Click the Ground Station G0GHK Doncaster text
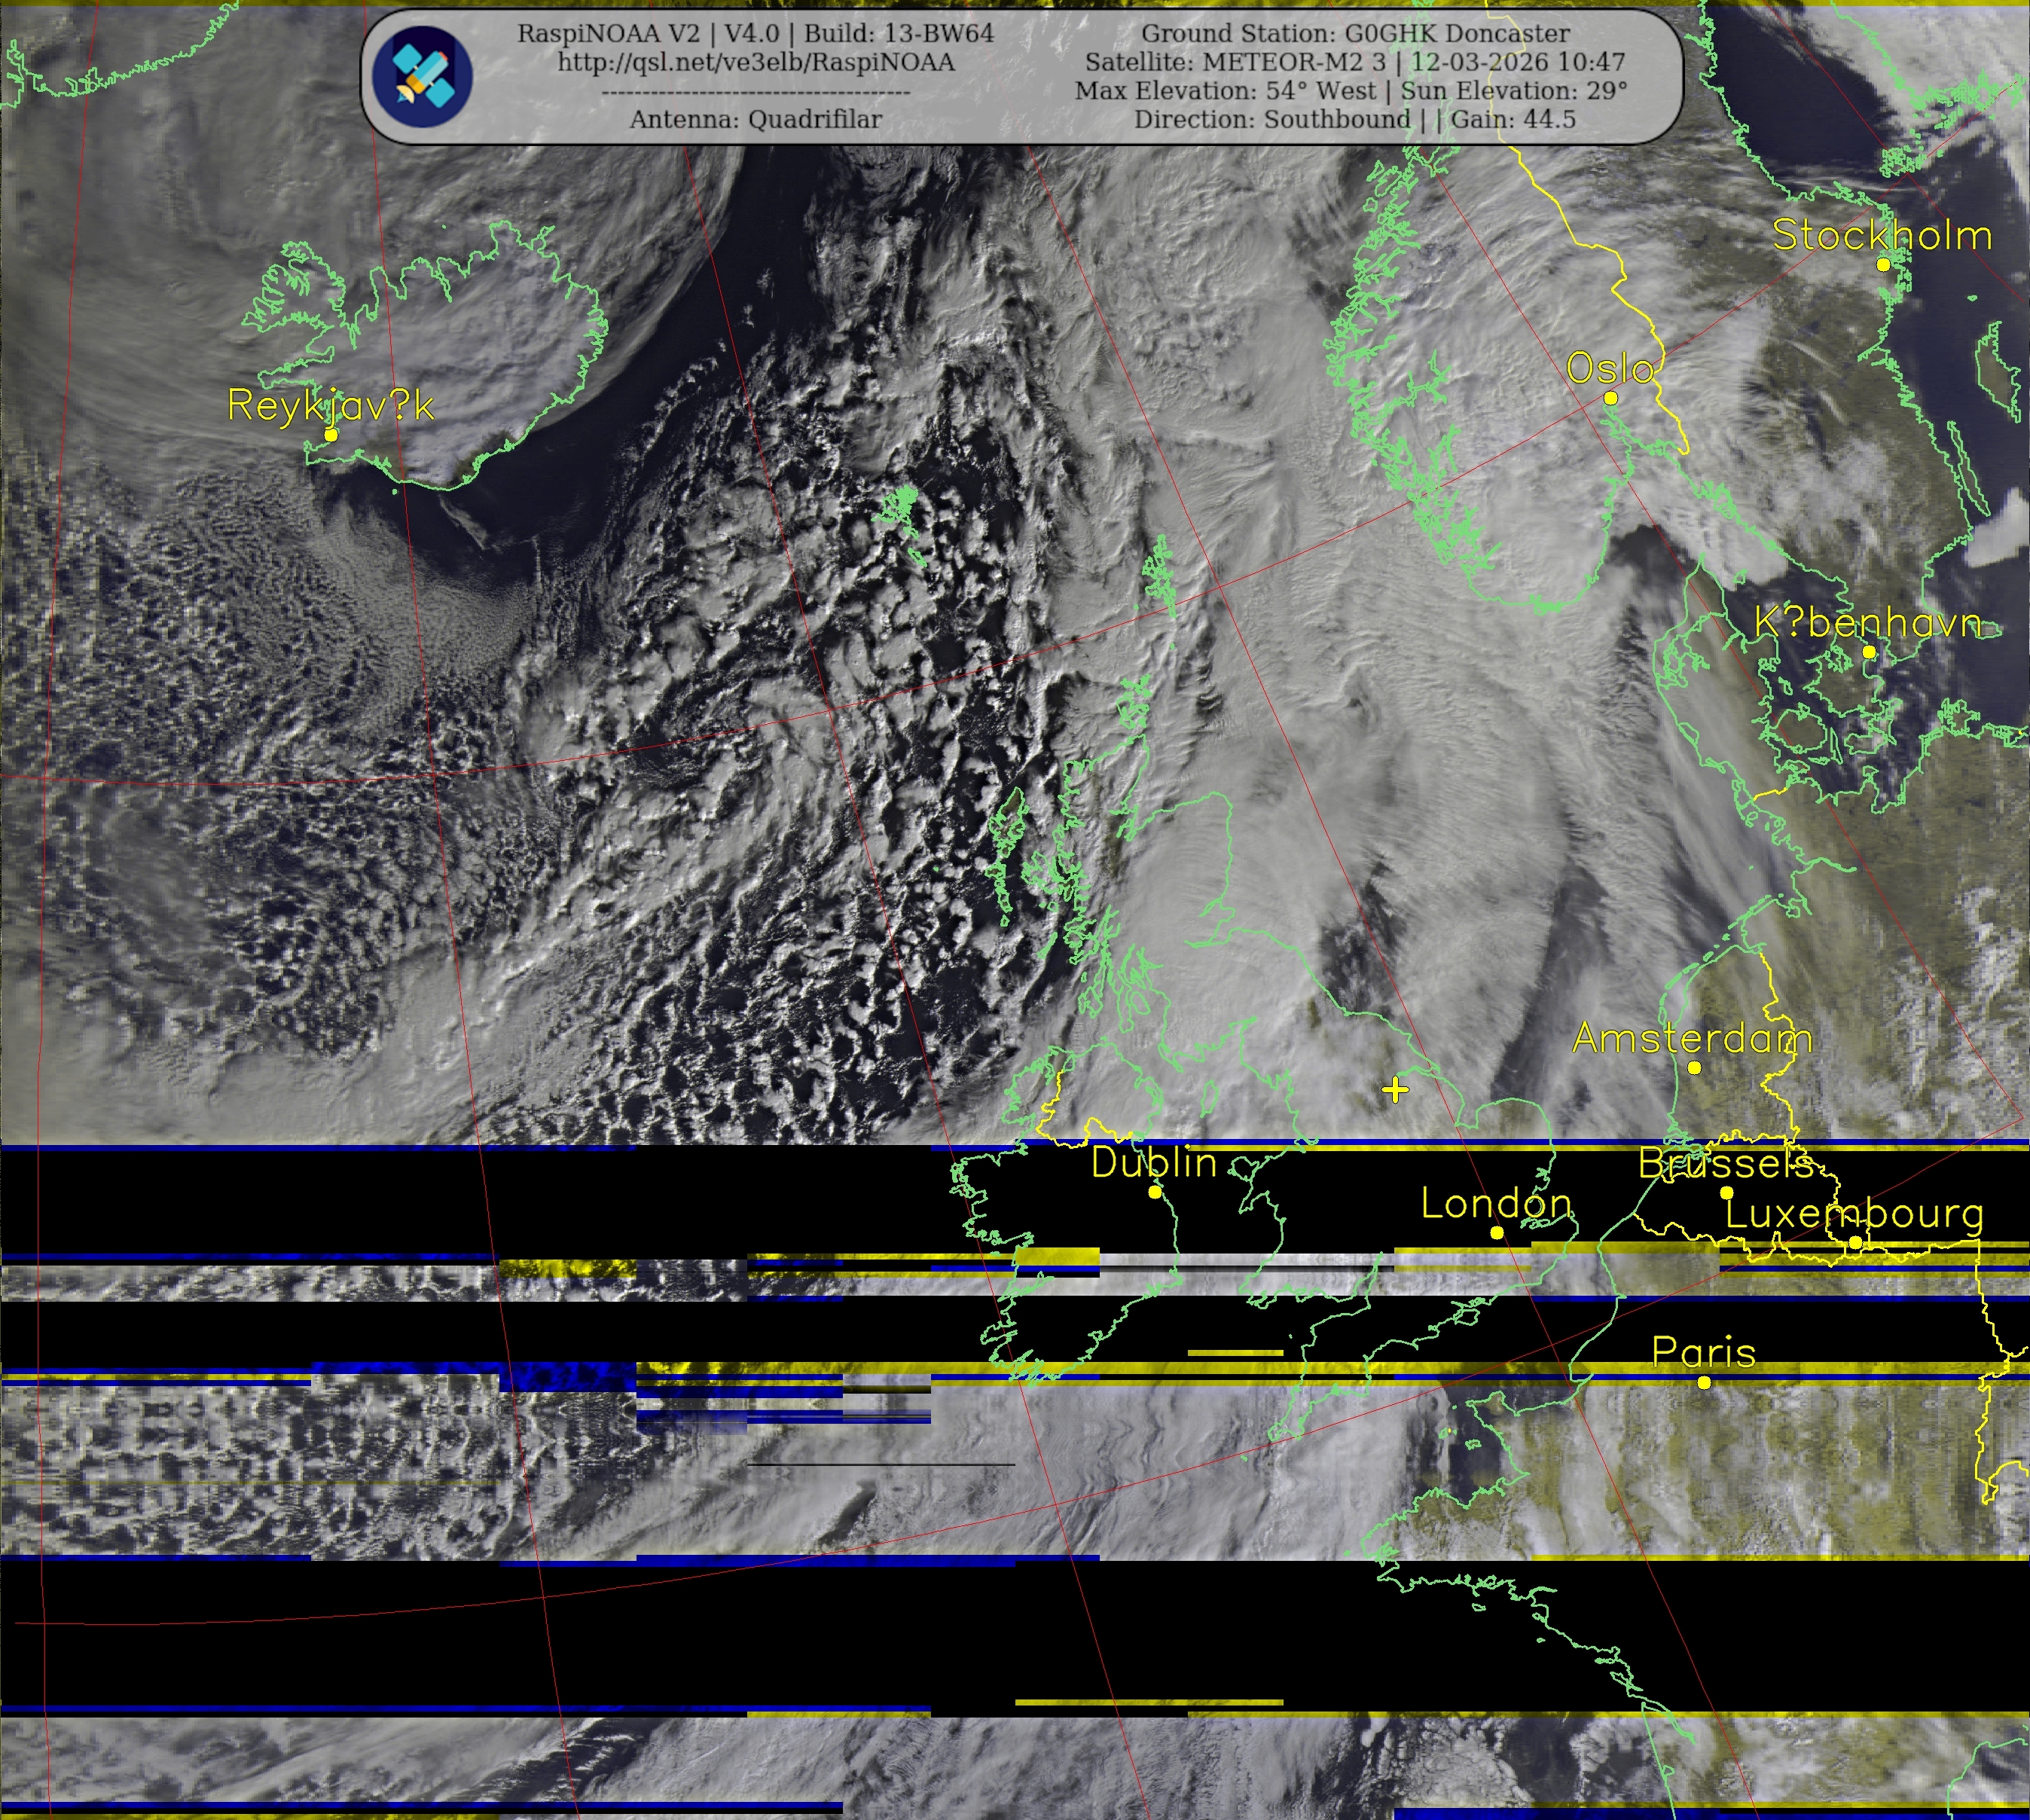 pos(1355,33)
